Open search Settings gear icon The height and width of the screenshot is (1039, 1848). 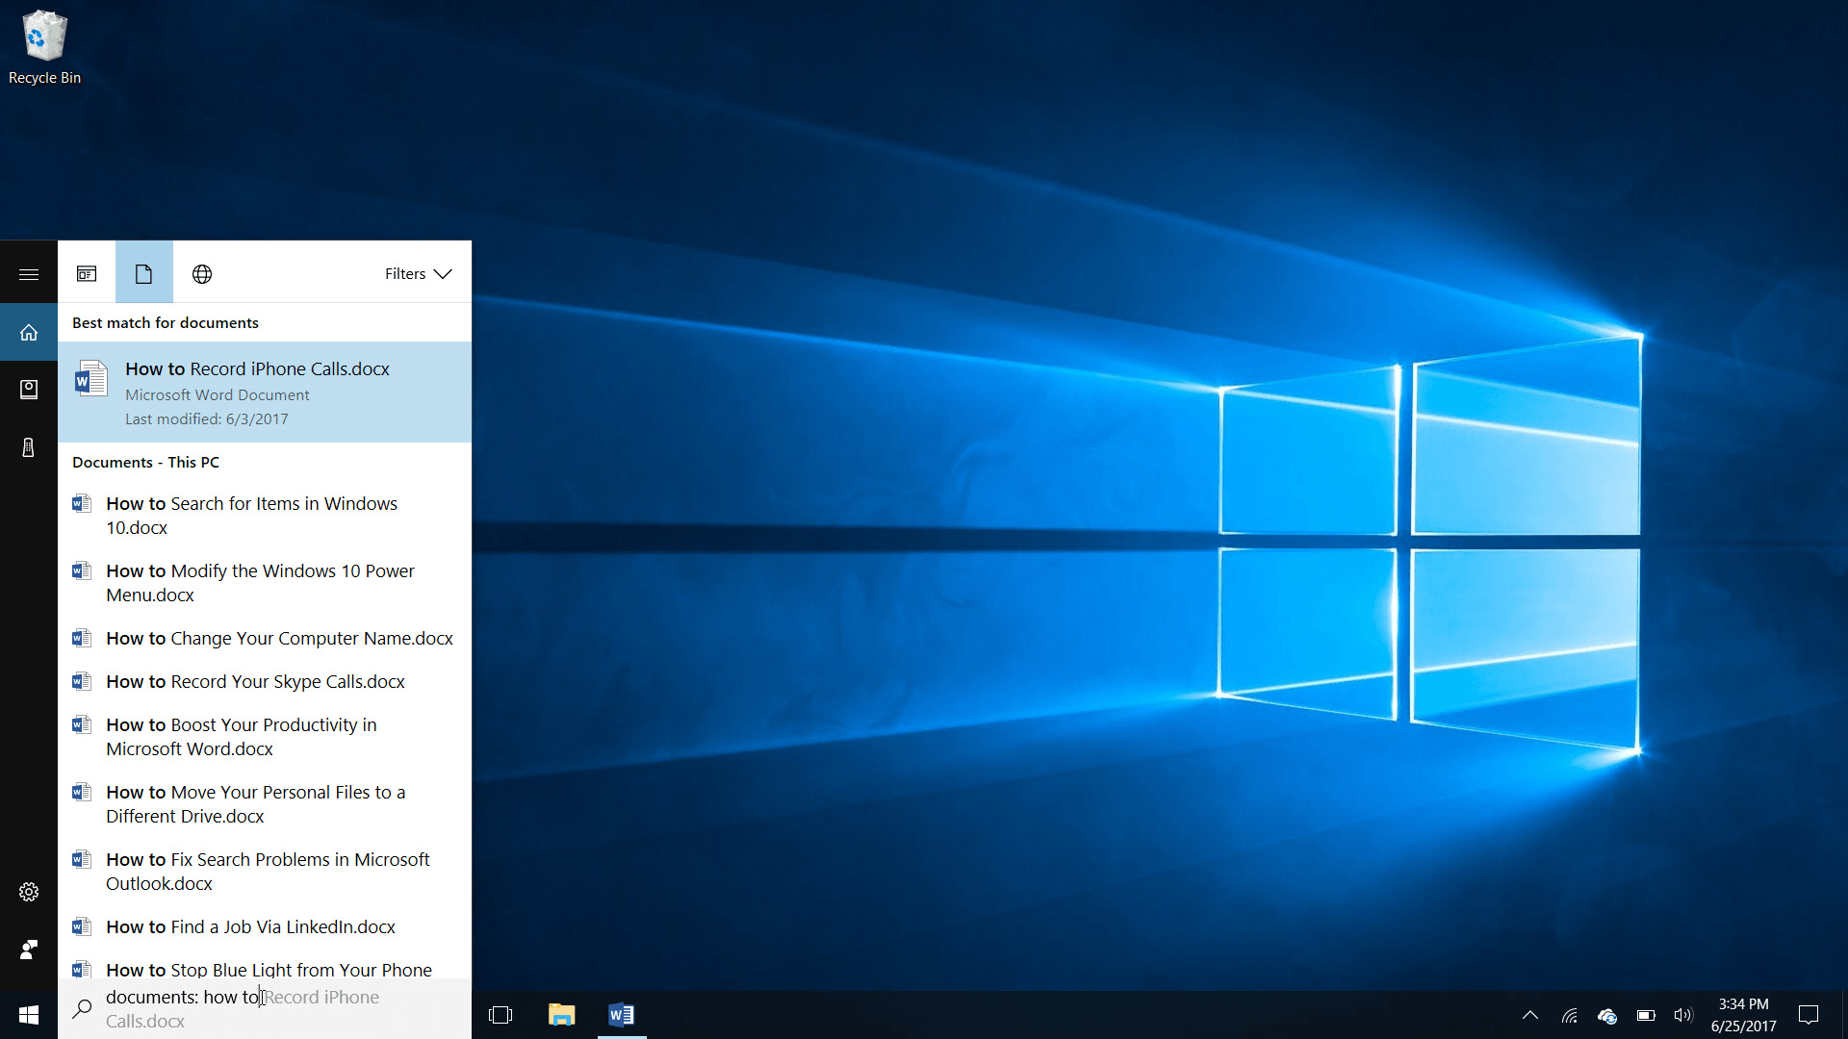click(29, 892)
